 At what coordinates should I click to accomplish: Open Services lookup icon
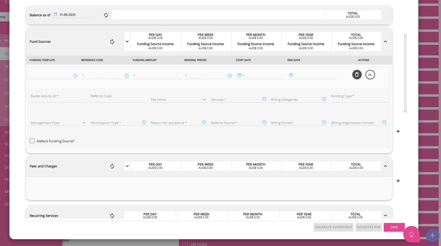[x=264, y=99]
